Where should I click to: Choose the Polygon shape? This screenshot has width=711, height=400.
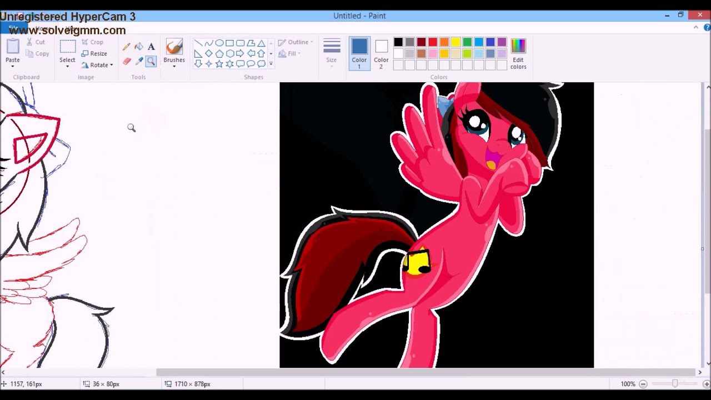tap(251, 43)
